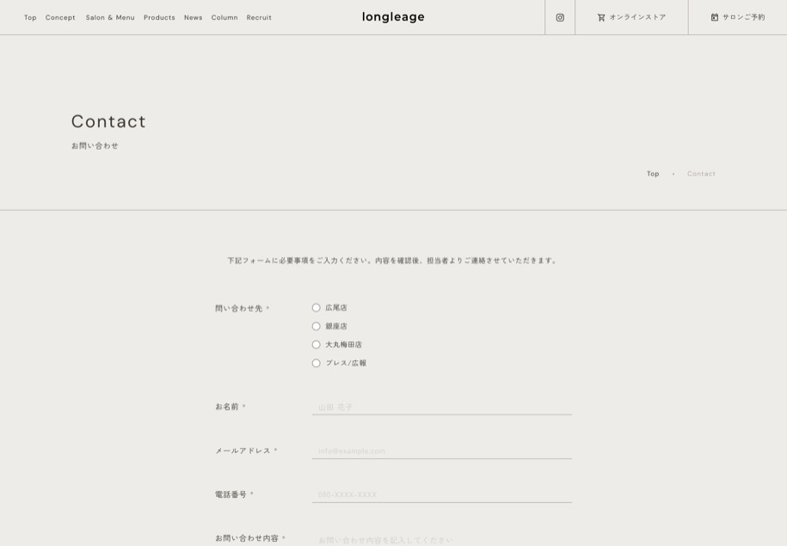The height and width of the screenshot is (546, 787).
Task: Open the Products menu item
Action: coord(159,17)
